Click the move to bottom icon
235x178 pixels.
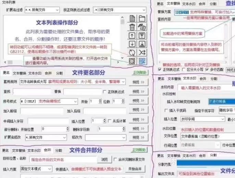click(x=142, y=44)
